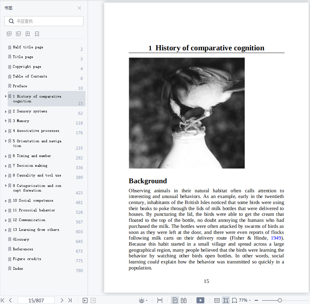Switch to two-page view
The width and height of the screenshot is (310, 304).
click(184, 300)
